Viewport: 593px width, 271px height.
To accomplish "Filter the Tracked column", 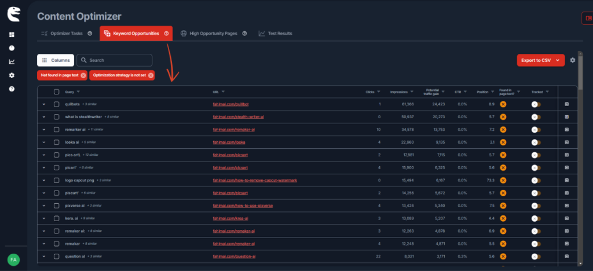I will coord(547,91).
